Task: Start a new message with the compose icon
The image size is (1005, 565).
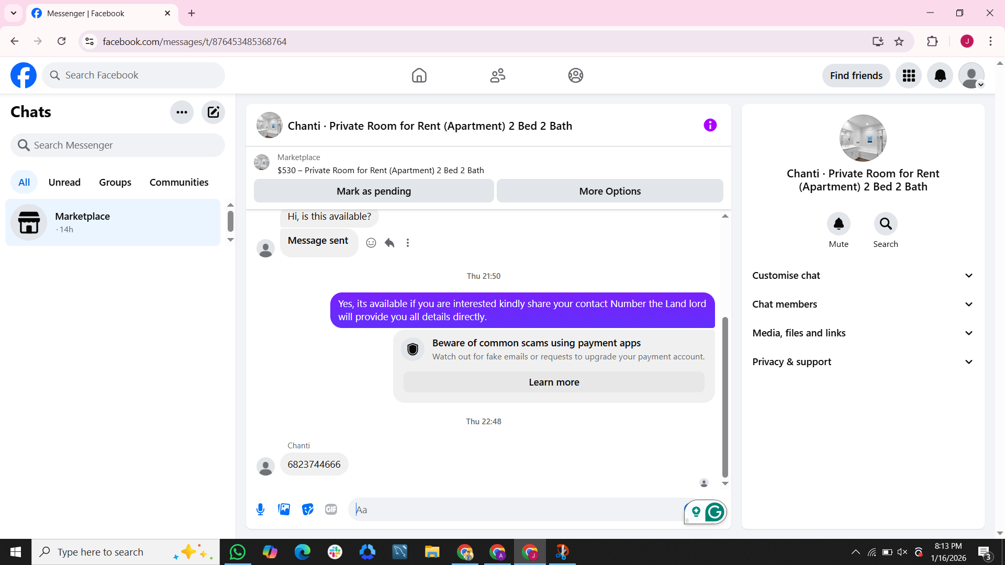Action: (213, 112)
